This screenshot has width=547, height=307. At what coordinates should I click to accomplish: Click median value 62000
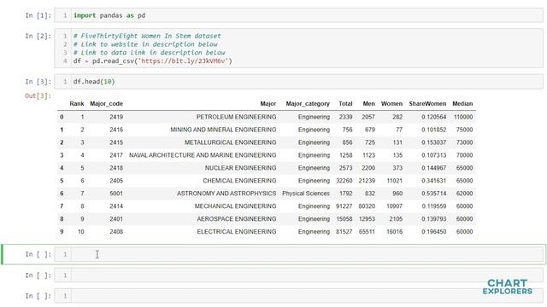pyautogui.click(x=465, y=194)
